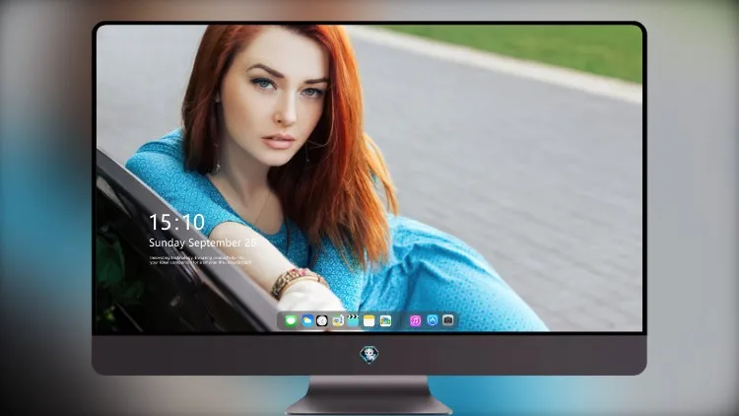Open the Weather app in dock

click(306, 320)
